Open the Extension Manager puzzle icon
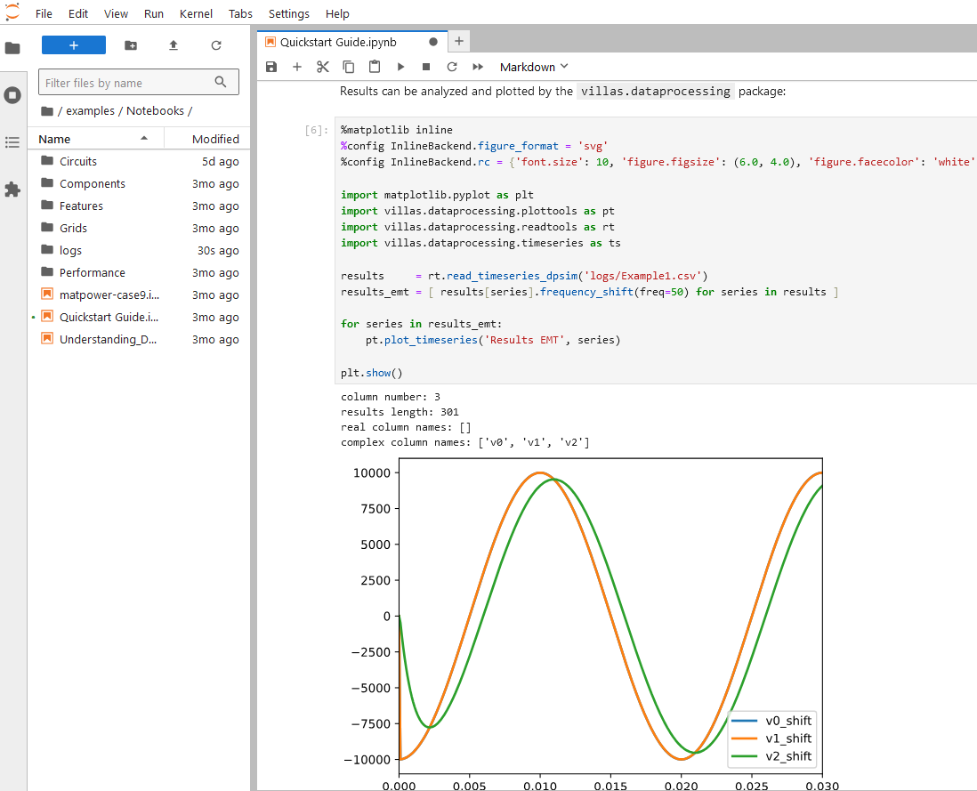The width and height of the screenshot is (977, 791). click(12, 190)
